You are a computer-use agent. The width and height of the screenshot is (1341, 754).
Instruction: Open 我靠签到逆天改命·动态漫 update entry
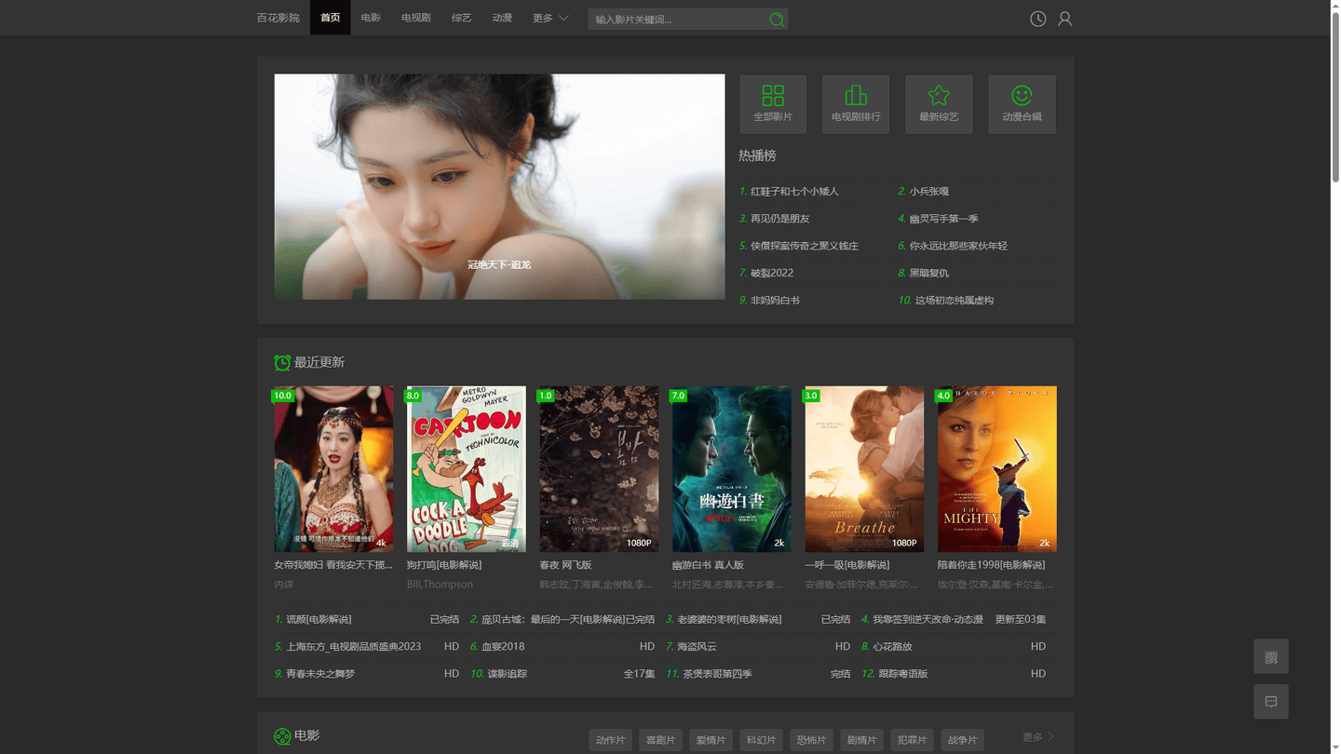pos(928,619)
